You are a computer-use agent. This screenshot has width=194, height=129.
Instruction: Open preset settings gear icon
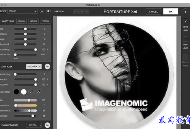pyautogui.click(x=48, y=11)
